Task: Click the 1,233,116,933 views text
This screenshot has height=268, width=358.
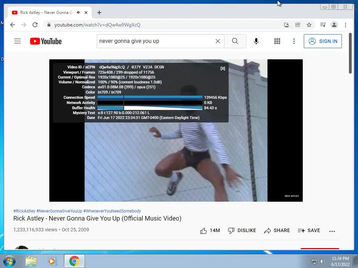Action: click(x=35, y=230)
